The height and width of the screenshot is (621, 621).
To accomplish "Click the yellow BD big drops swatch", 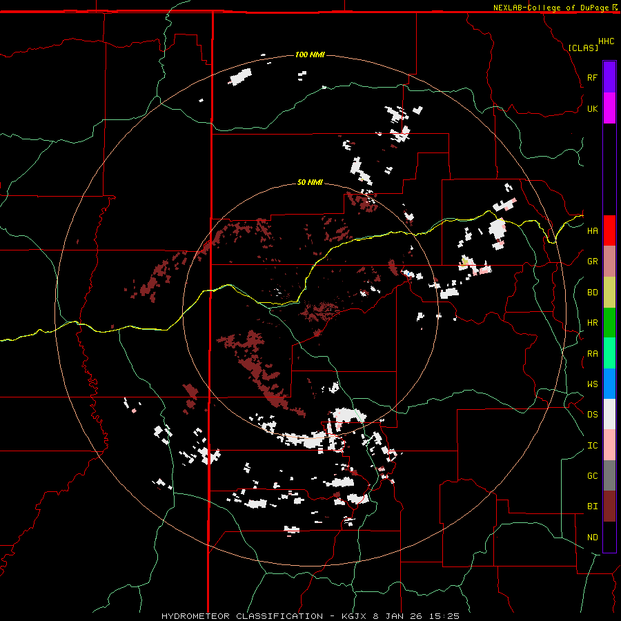I will (x=609, y=293).
